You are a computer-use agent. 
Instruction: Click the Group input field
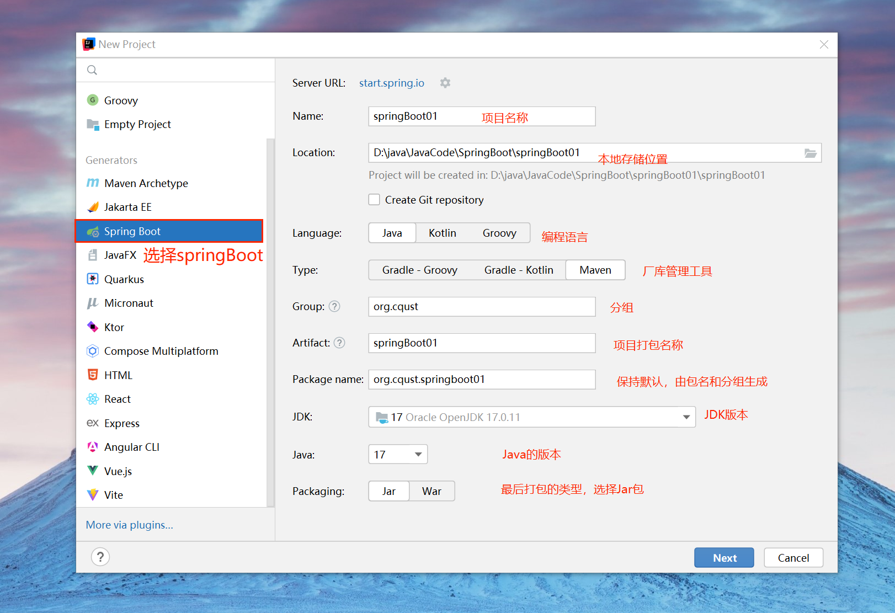click(x=482, y=307)
